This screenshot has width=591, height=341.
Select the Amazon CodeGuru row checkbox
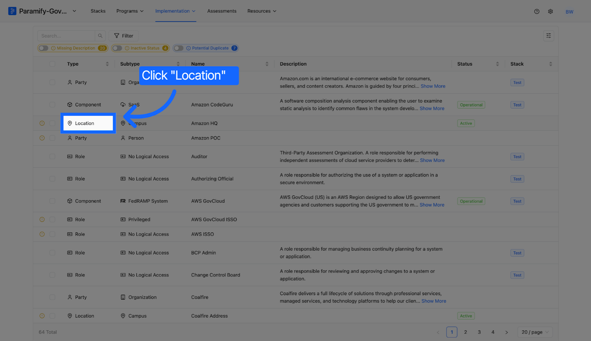click(x=52, y=105)
